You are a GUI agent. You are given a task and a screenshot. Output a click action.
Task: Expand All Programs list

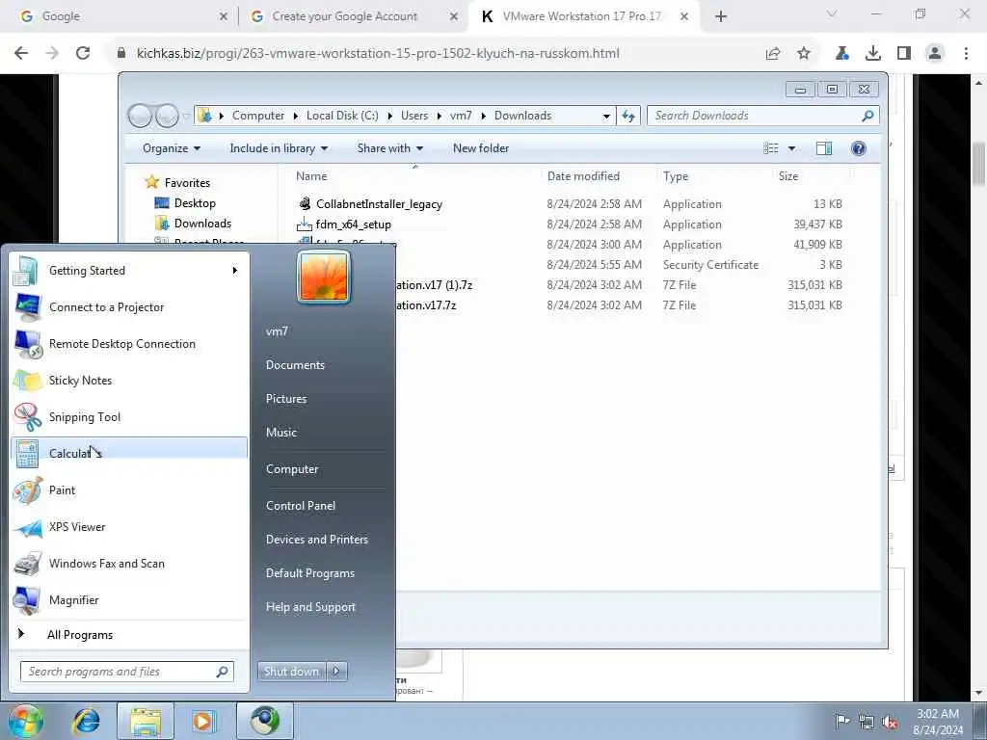129,635
